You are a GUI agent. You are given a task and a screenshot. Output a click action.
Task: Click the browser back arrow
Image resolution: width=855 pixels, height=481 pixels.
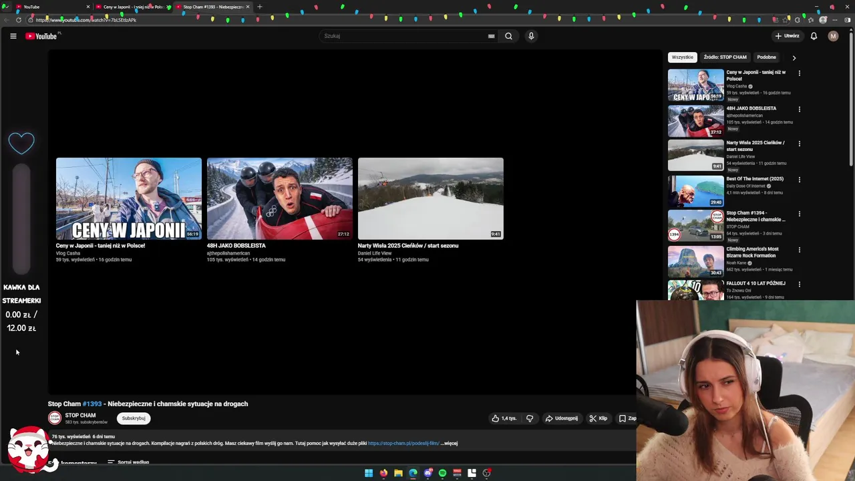pos(6,20)
